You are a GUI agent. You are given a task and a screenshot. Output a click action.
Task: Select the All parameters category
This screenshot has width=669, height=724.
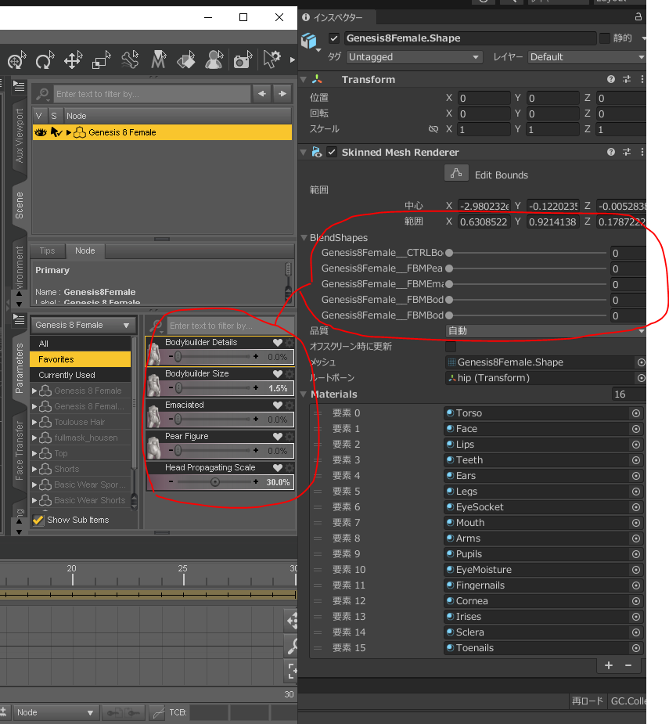coord(81,344)
